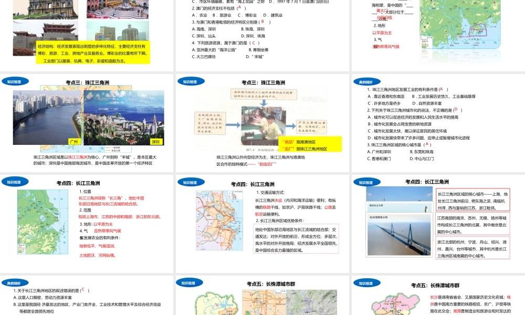
Task: Click 知识梳理 badge on the 交通运输方式 slide
Action: click(191, 182)
